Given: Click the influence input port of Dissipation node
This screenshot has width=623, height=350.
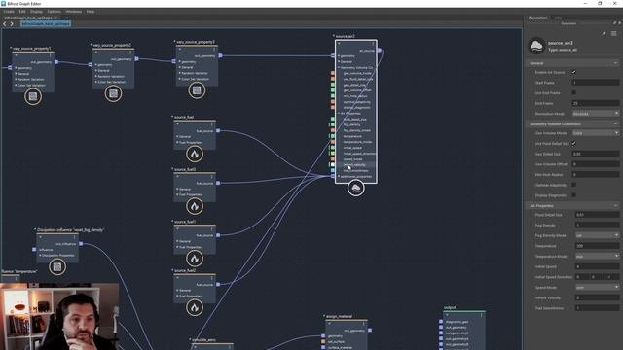Looking at the screenshot, I should tap(34, 250).
